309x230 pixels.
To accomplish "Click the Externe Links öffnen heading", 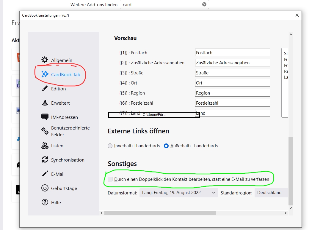I will pyautogui.click(x=138, y=131).
